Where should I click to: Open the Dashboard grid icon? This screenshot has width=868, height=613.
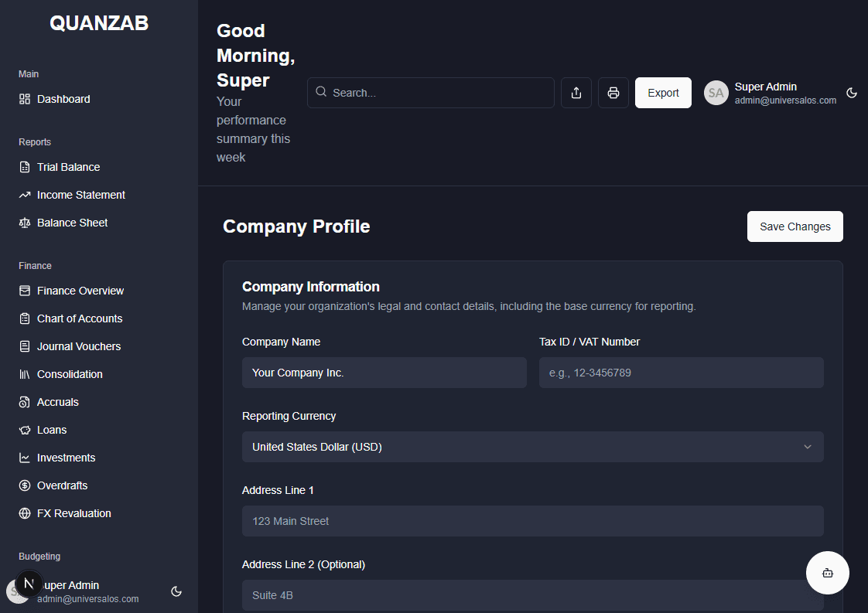tap(24, 99)
